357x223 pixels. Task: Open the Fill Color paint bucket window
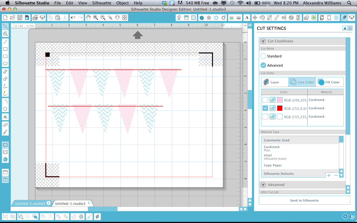point(179,18)
